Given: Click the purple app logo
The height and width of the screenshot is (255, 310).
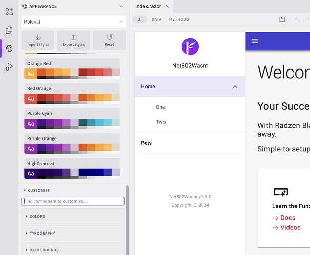Looking at the screenshot, I should click(190, 47).
